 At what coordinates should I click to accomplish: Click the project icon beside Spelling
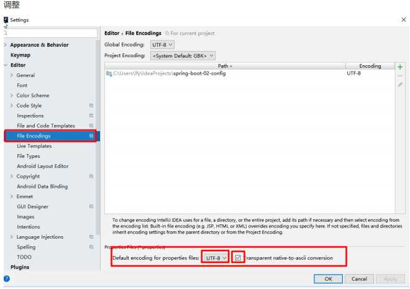click(x=91, y=247)
